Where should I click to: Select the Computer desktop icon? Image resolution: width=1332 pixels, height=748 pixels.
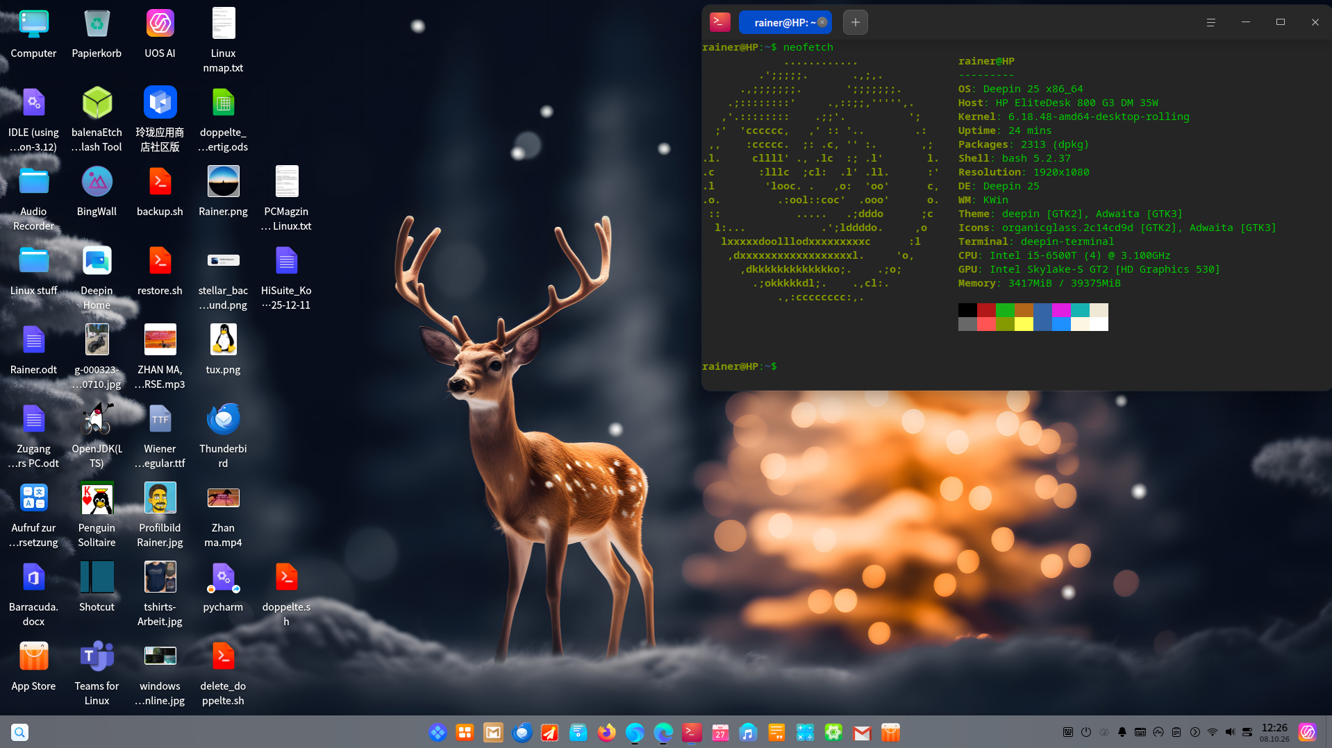[x=33, y=33]
